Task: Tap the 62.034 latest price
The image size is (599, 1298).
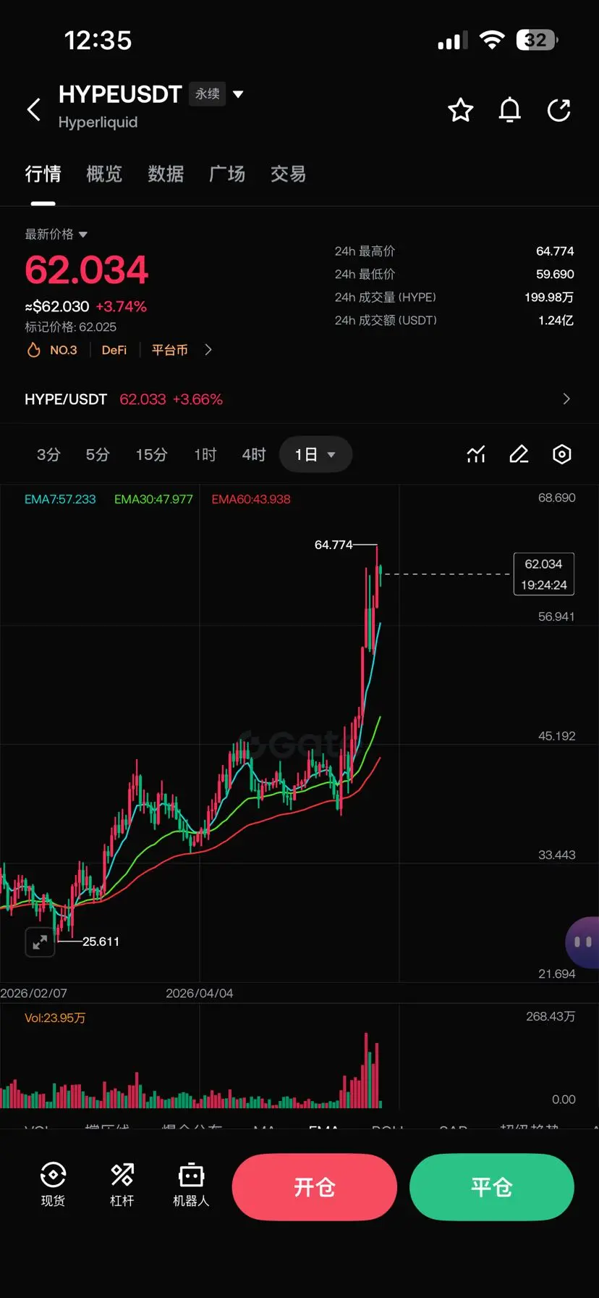Action: [x=87, y=270]
